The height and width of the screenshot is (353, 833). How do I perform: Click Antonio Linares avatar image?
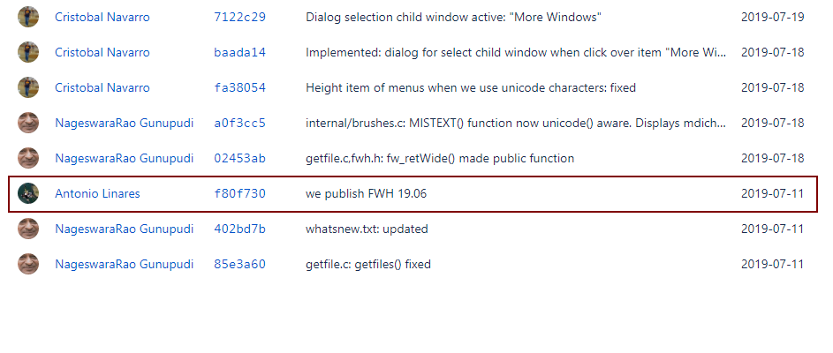coord(28,193)
